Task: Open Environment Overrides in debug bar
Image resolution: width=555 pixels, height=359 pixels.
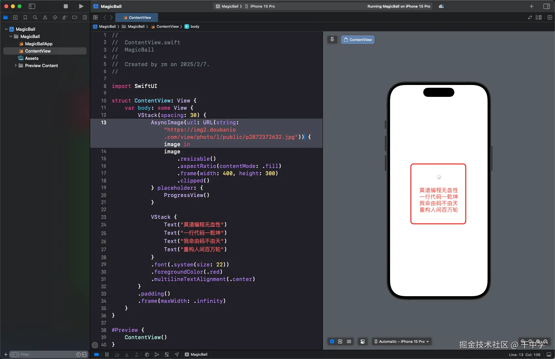Action: pos(167,355)
